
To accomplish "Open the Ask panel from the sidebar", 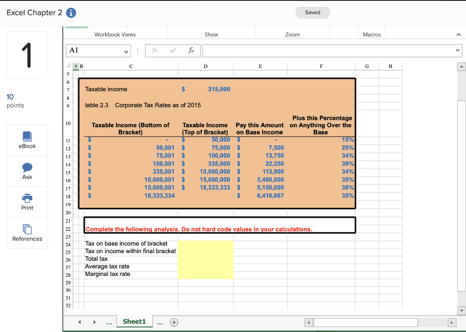I will tap(27, 168).
